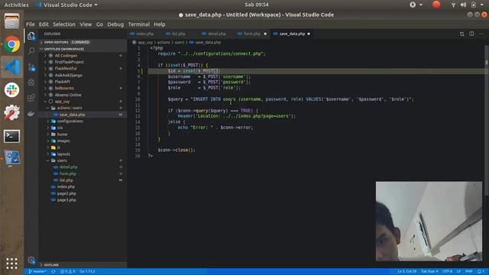Click the split editor right icon
489x275 pixels.
[471, 34]
